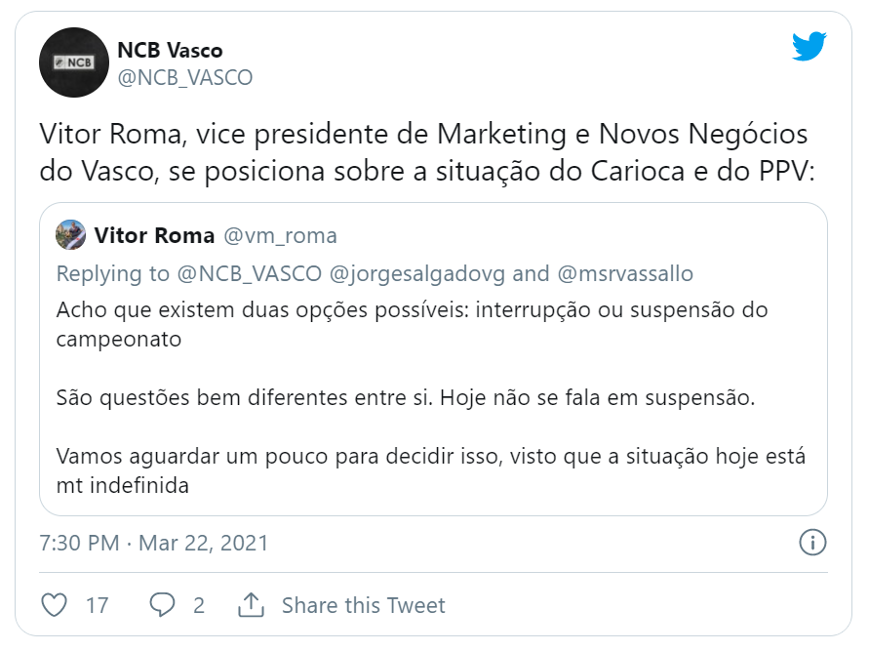This screenshot has height=651, width=869.
Task: Click the Twitter bird logo
Action: [809, 46]
